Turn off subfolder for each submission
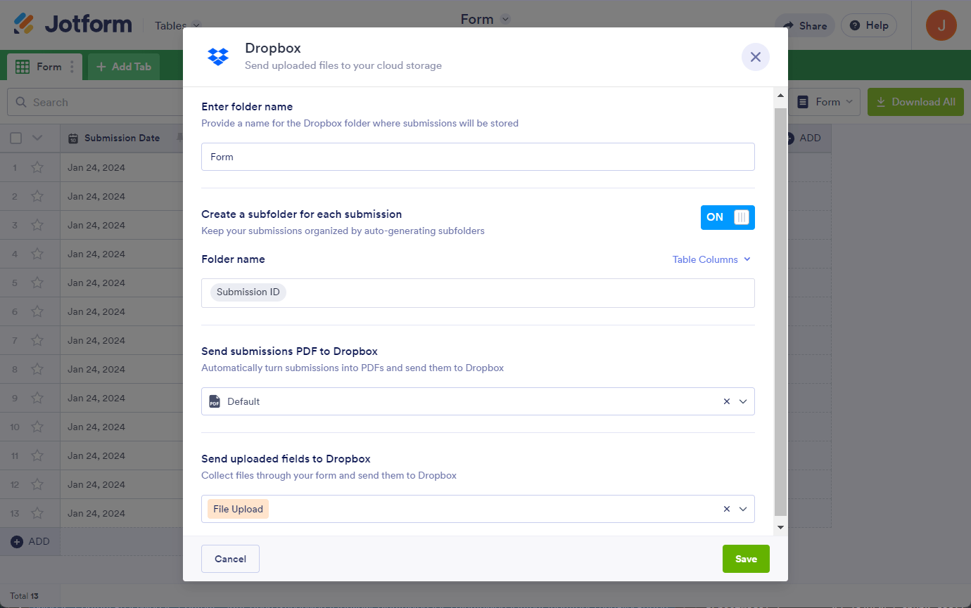This screenshot has width=971, height=608. pos(727,217)
